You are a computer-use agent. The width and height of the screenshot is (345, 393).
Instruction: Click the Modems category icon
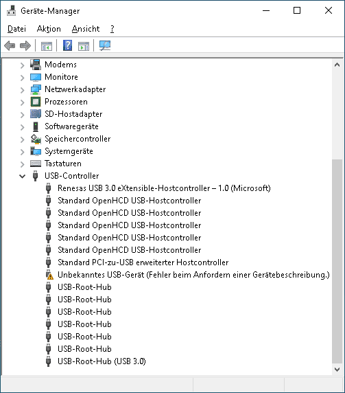pyautogui.click(x=36, y=65)
